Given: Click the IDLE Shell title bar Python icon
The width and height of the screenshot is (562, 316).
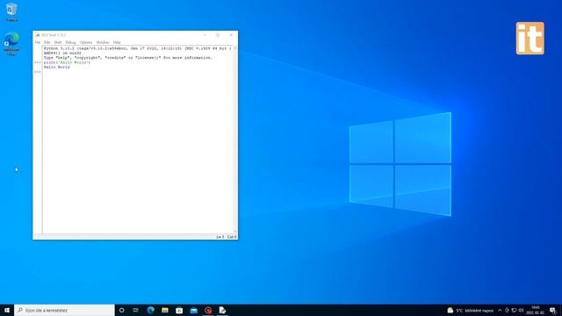Looking at the screenshot, I should pos(37,35).
